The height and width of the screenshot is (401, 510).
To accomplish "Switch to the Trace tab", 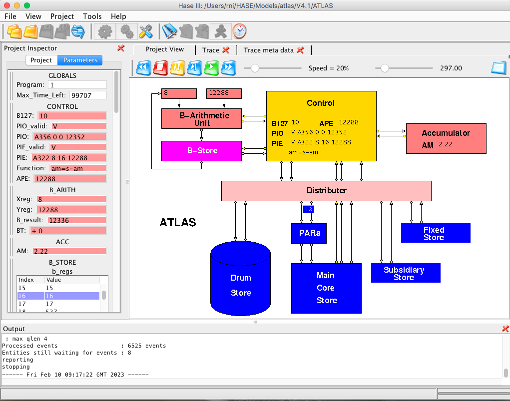I will tap(210, 50).
